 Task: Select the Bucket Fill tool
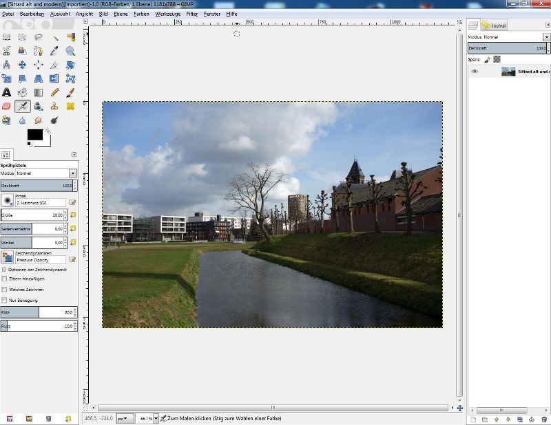pyautogui.click(x=22, y=92)
